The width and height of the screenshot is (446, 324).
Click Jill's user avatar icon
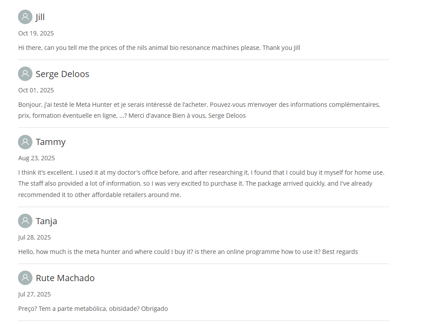click(25, 17)
